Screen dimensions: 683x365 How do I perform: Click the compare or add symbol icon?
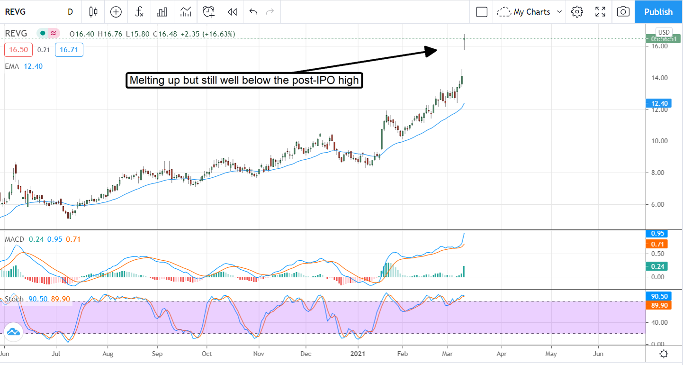click(116, 12)
